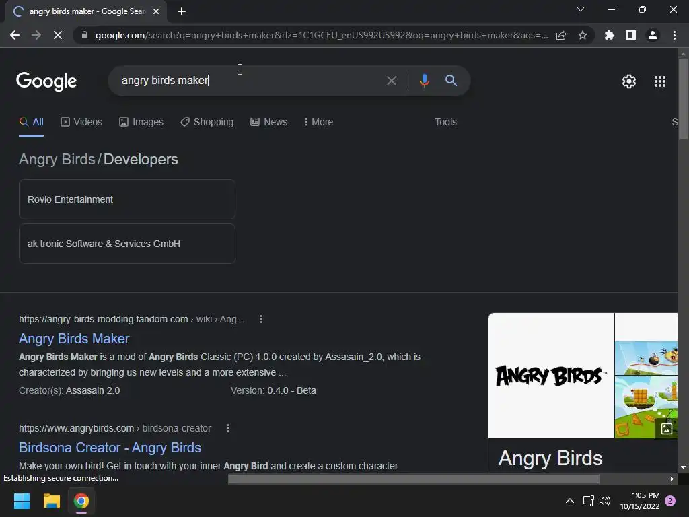Open the top-right gameplay screenshot thumbnail
The image size is (689, 517).
pos(646,344)
